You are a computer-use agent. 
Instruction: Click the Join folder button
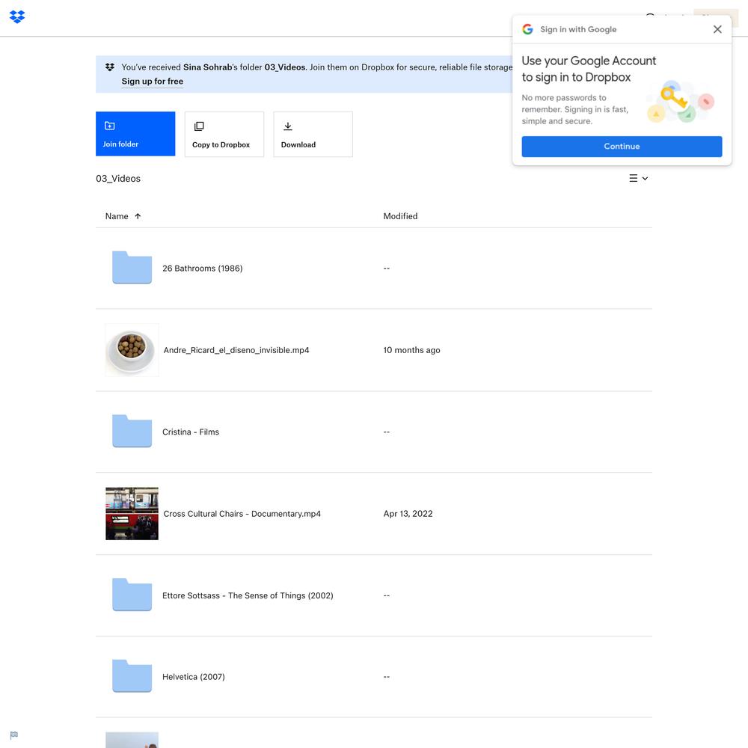[135, 134]
